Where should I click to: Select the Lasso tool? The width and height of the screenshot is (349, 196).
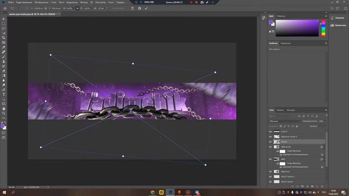pos(4,28)
